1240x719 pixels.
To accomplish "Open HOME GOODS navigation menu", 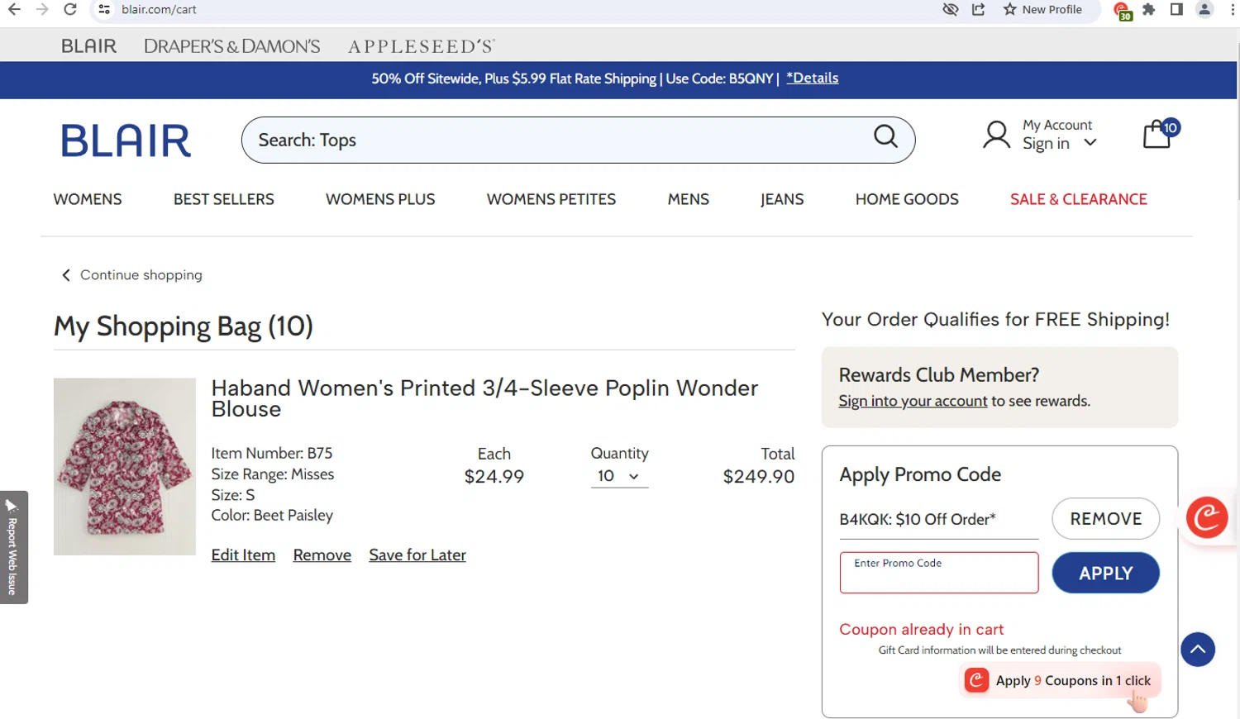I will click(x=907, y=199).
